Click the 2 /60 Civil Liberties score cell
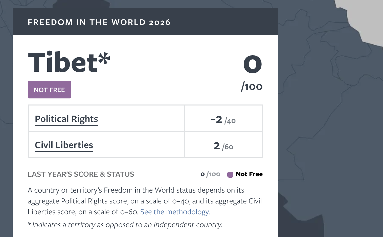383x237 pixels. [x=223, y=145]
